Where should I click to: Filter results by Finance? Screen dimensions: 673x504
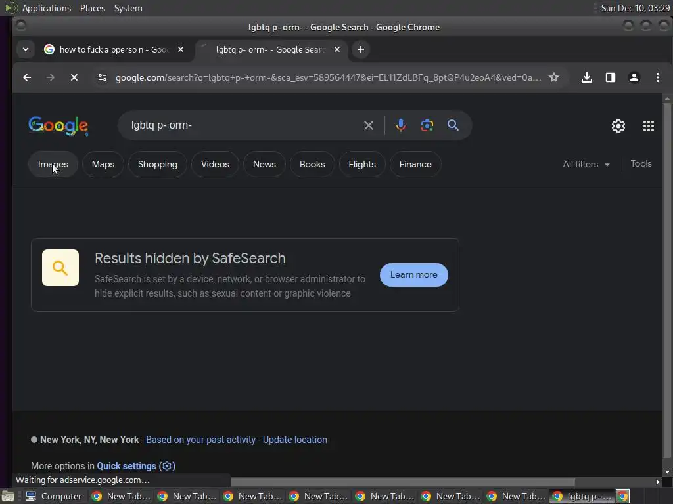[415, 164]
